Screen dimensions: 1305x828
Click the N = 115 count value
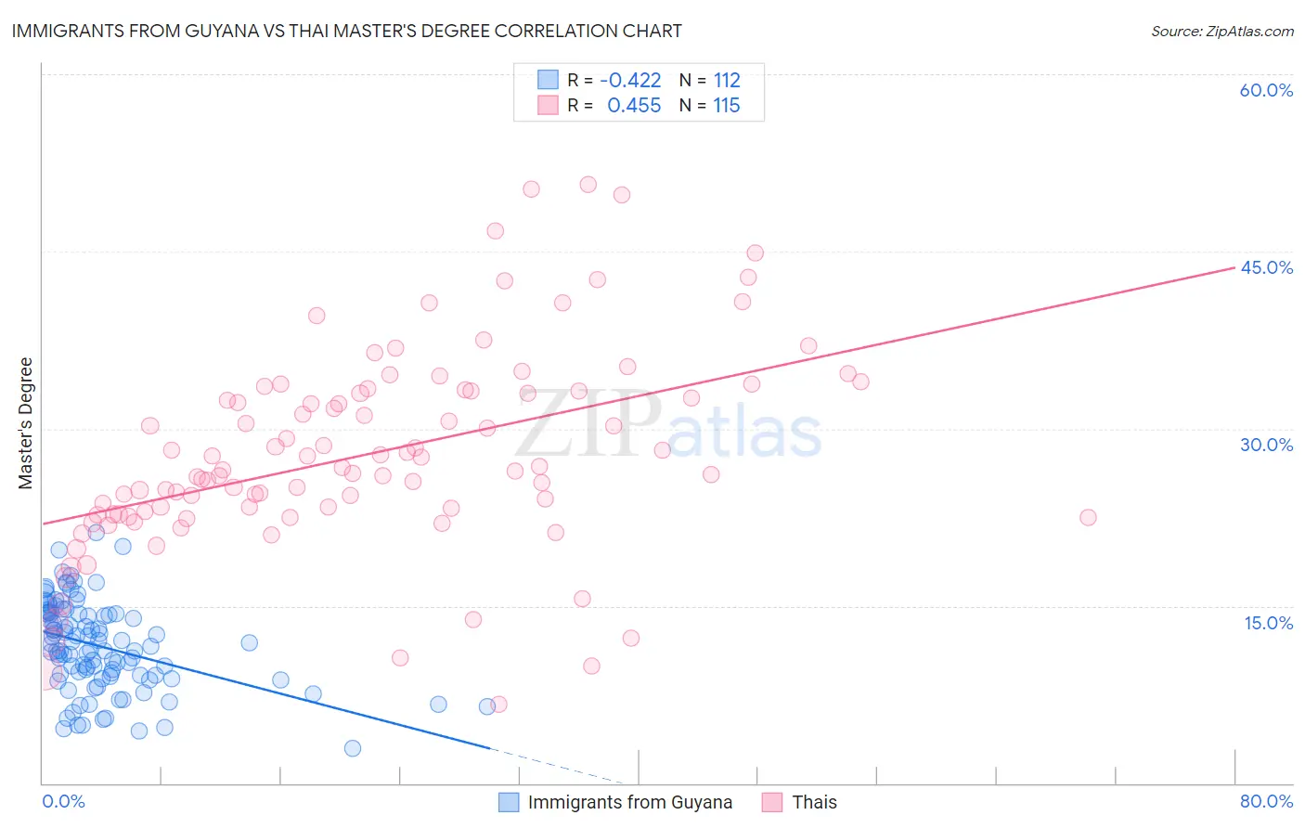tap(710, 106)
